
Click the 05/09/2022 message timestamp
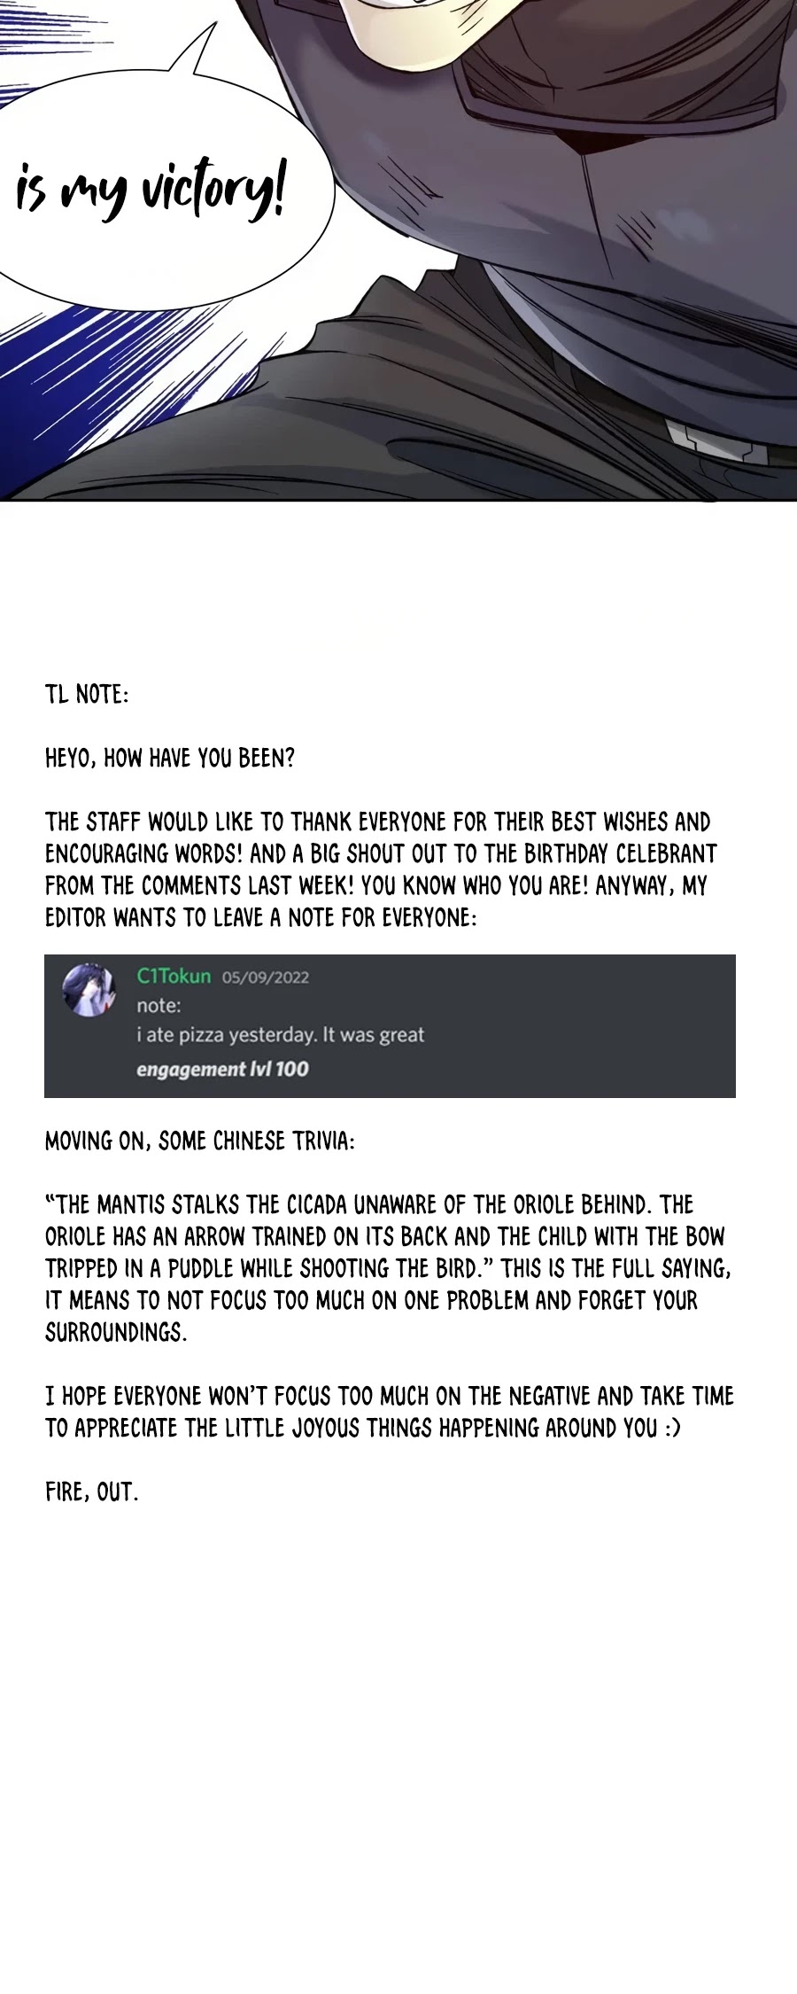pyautogui.click(x=265, y=978)
